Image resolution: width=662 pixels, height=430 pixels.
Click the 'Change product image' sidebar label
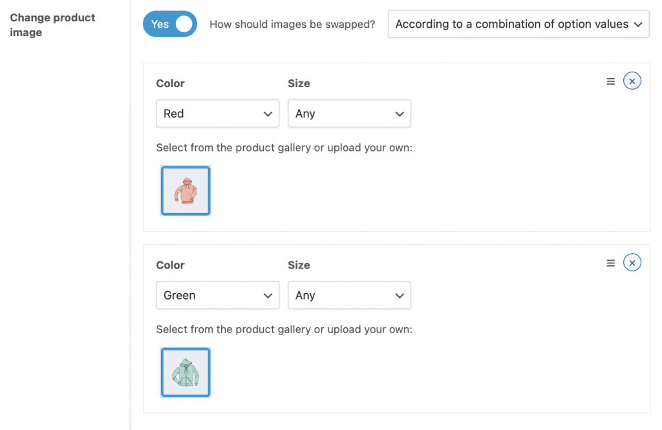52,25
